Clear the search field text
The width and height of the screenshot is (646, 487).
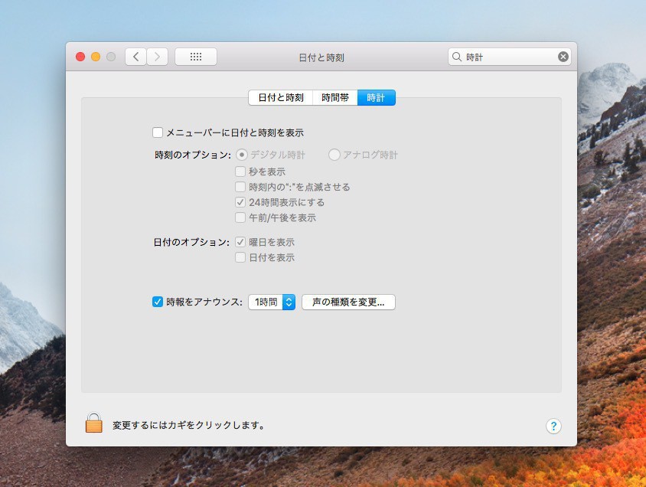coord(563,57)
